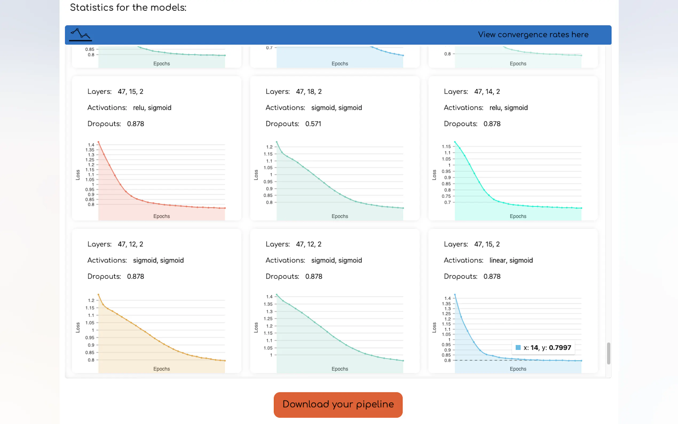This screenshot has height=424, width=678.
Task: Click the 'Layers: 47, 14, 2' text
Action: 472,91
